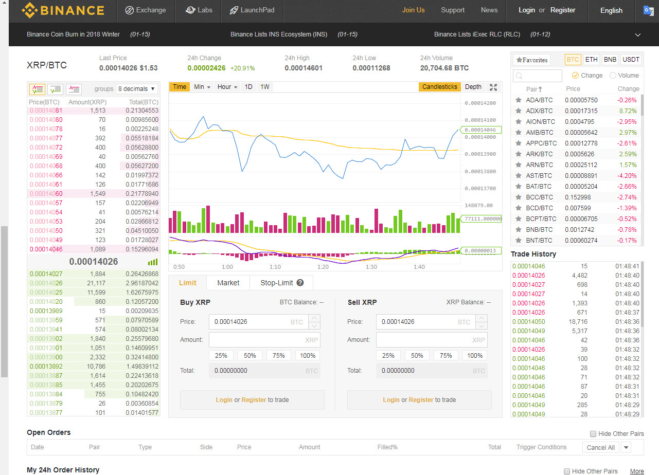
Task: Select the 1D chart interval
Action: click(248, 87)
